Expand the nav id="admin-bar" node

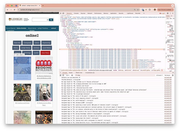point(62,25)
